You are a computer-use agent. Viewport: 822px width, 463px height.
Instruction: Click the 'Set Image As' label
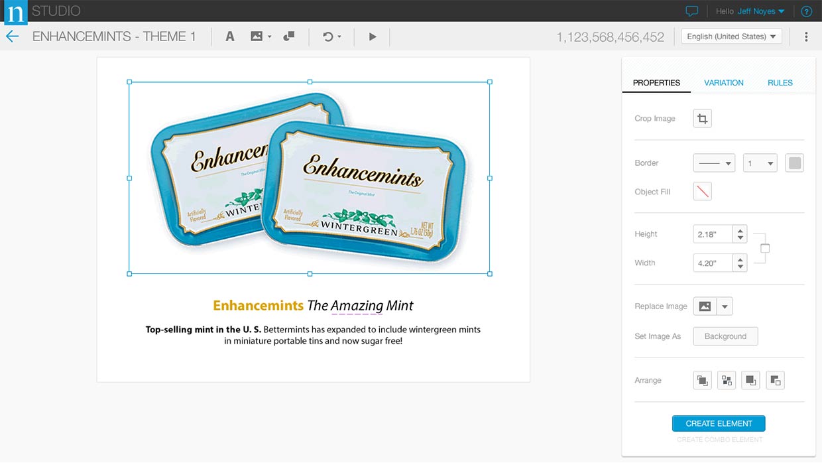[x=658, y=336]
